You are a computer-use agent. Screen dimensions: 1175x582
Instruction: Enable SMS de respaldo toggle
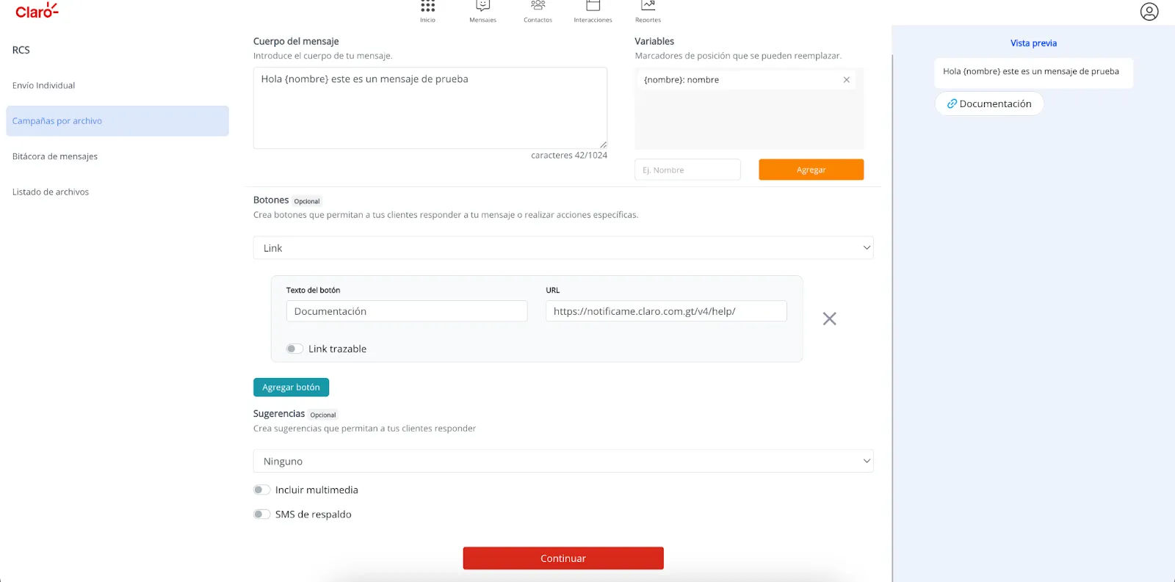[261, 514]
